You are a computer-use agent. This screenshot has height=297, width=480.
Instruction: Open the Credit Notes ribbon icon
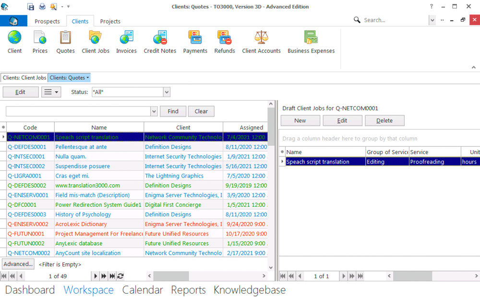160,42
